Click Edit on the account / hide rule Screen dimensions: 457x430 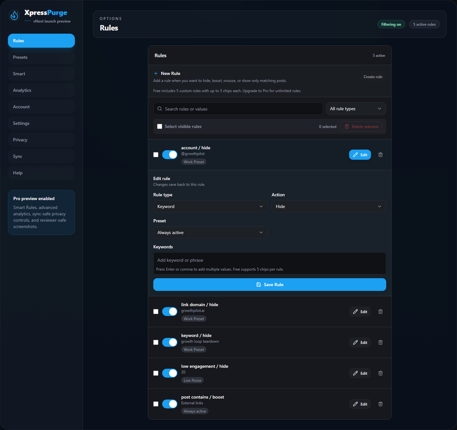[x=360, y=155]
